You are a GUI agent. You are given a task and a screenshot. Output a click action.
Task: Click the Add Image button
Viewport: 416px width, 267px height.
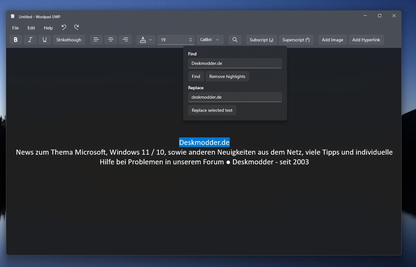(332, 40)
